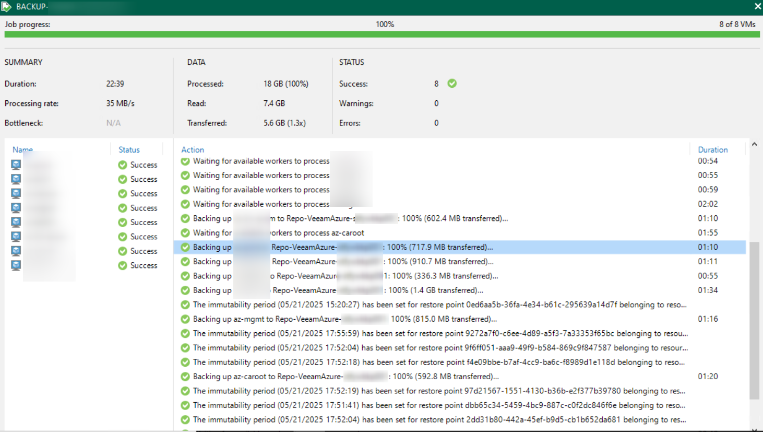This screenshot has width=763, height=432.
Task: Sort VM list by Name column
Action: click(22, 149)
